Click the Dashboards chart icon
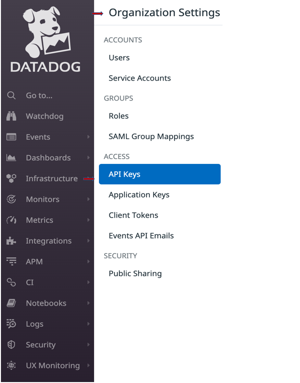Screen dimensions: 300x383 pyautogui.click(x=11, y=158)
